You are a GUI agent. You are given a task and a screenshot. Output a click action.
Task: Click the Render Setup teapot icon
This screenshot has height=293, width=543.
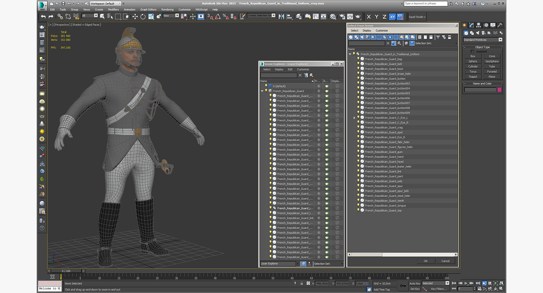342,16
